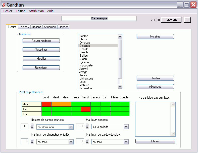The image size is (198, 153).
Task: Decrease Maximum de dimanches et fériés value
Action: click(x=32, y=143)
